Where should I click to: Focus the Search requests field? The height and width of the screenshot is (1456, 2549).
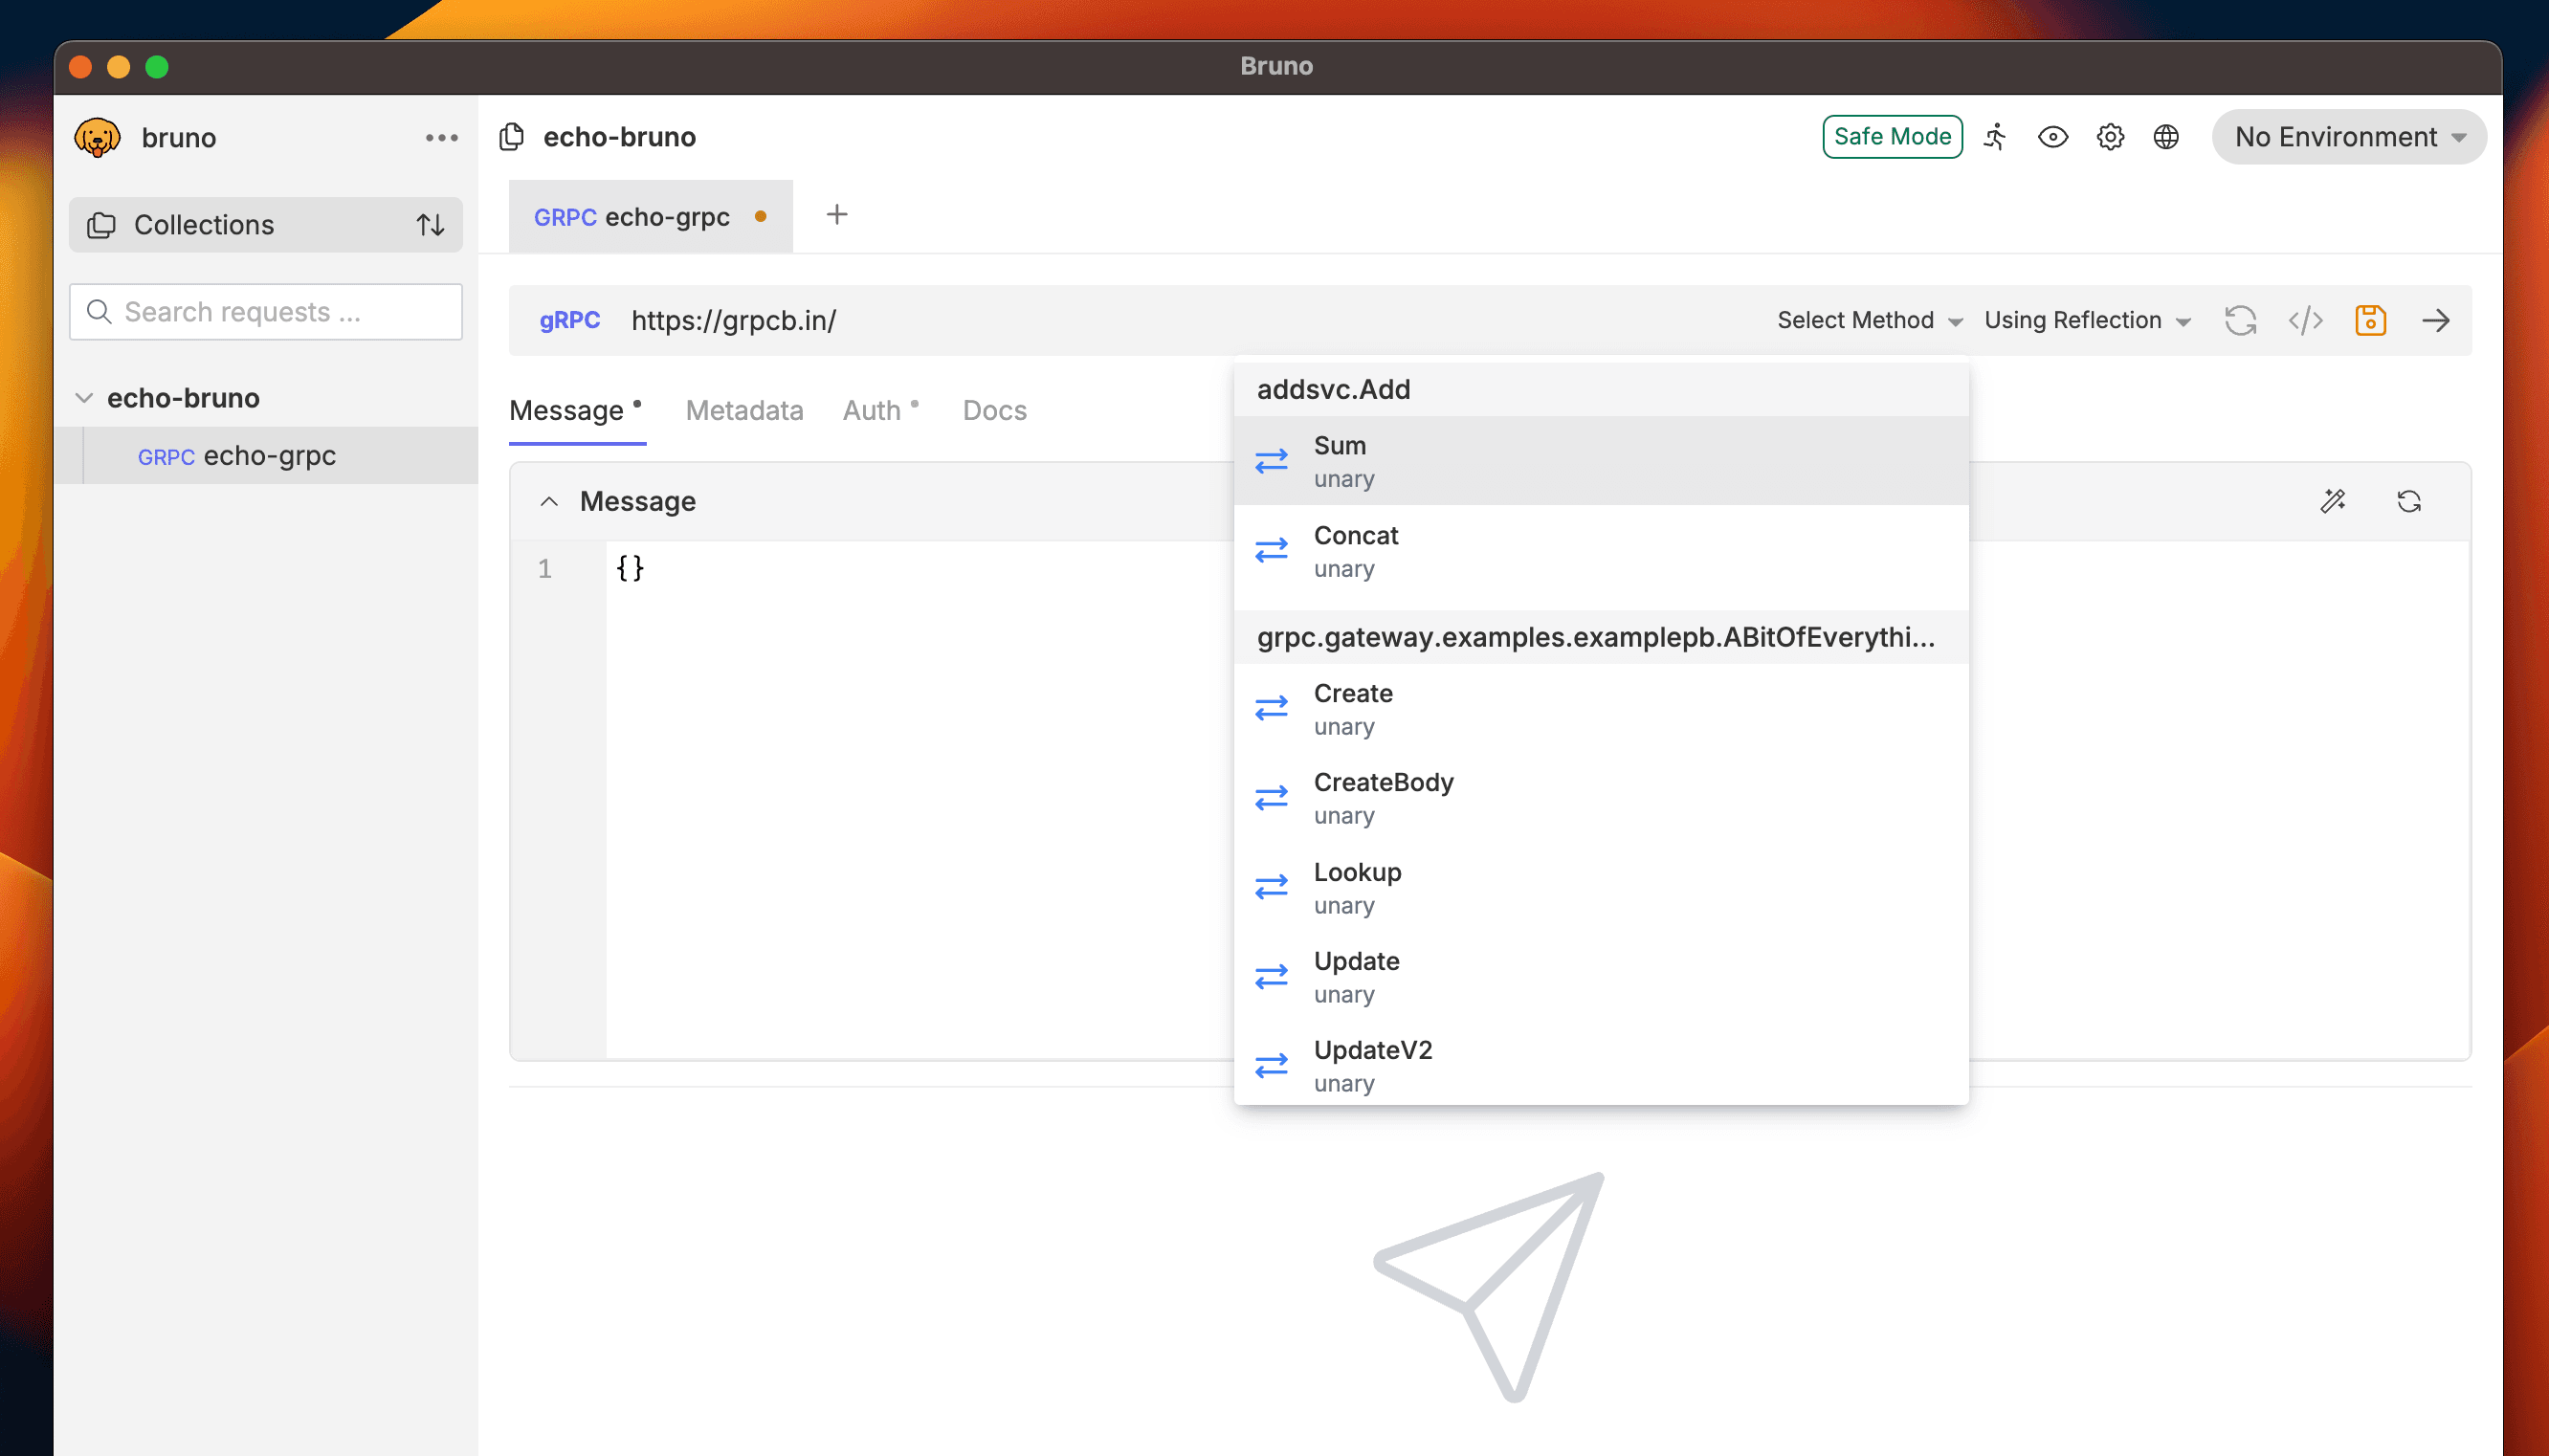(x=265, y=312)
